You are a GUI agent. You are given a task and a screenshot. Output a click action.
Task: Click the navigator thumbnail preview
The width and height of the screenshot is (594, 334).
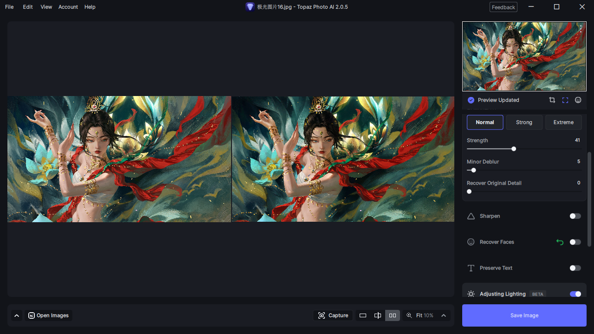(524, 56)
